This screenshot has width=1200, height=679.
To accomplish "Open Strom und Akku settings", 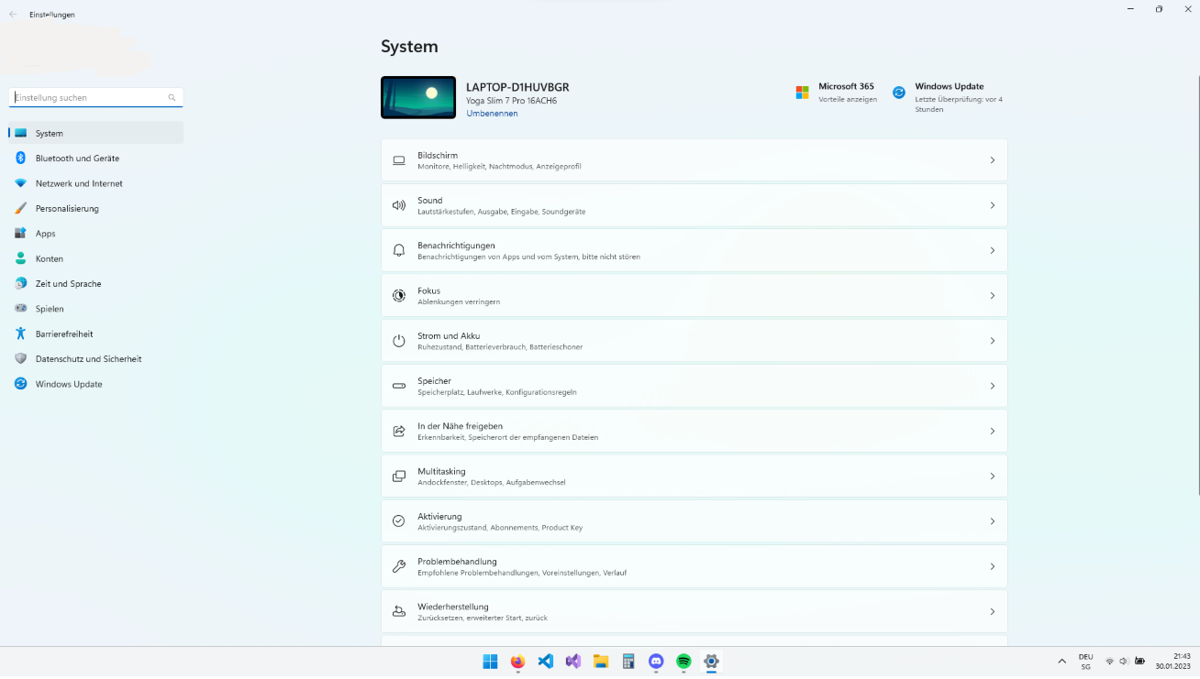I will [694, 340].
